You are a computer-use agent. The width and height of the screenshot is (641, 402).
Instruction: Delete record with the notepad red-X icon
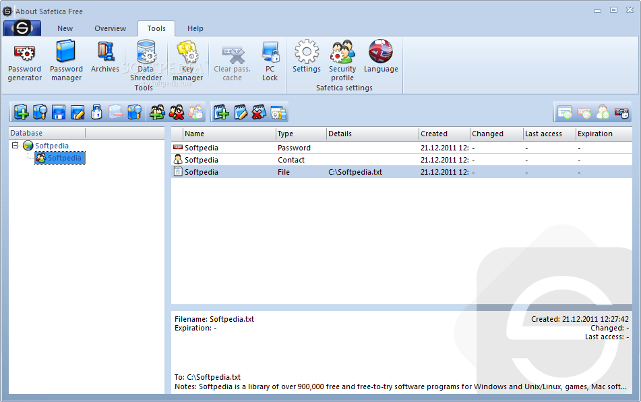pyautogui.click(x=260, y=112)
